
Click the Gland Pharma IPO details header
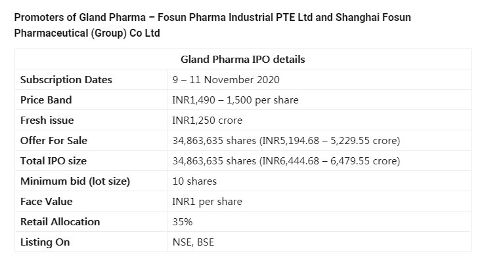coord(243,59)
